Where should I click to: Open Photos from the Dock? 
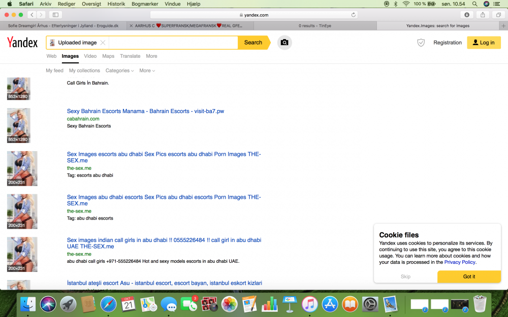click(230, 304)
